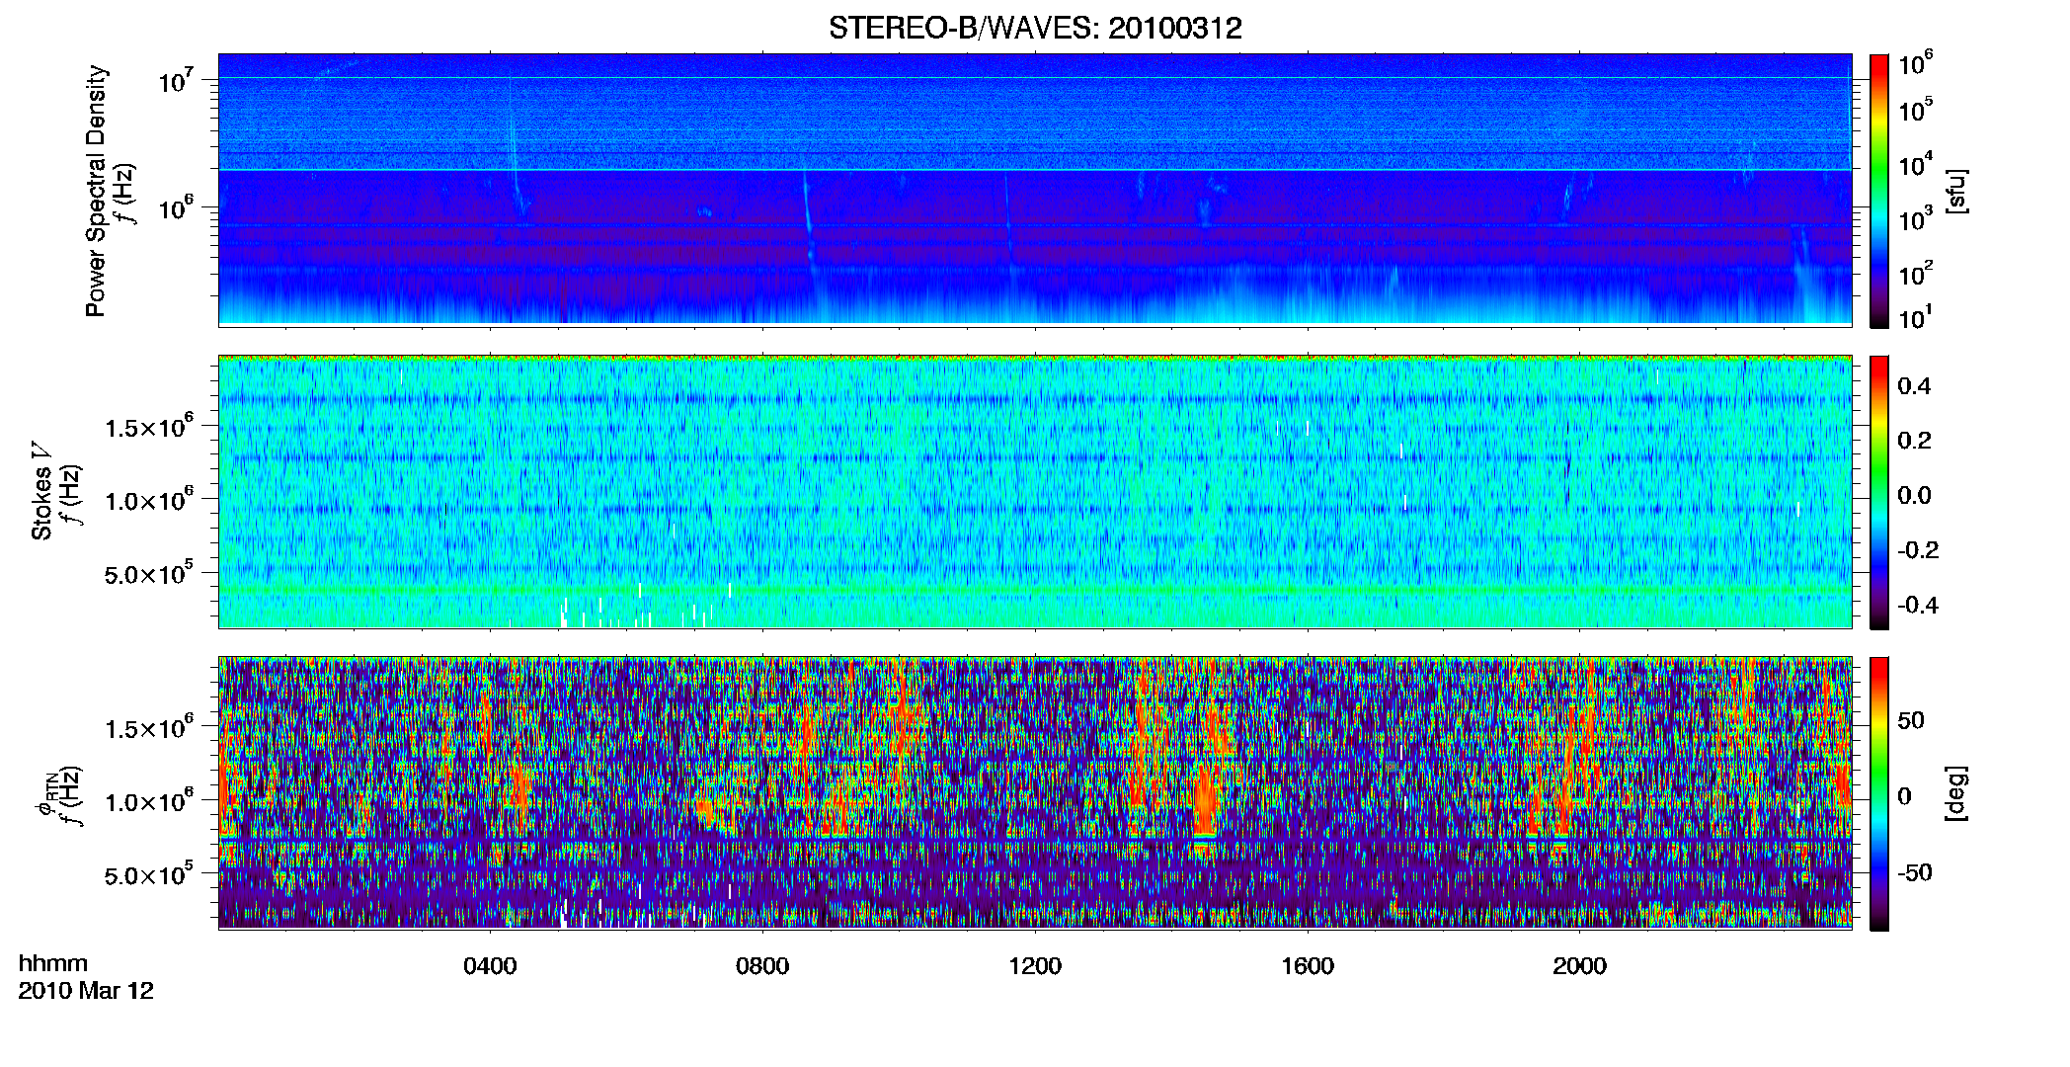The width and height of the screenshot is (2070, 1067).
Task: Click the phi RTN direction spectrogram panel
Action: point(1035,792)
